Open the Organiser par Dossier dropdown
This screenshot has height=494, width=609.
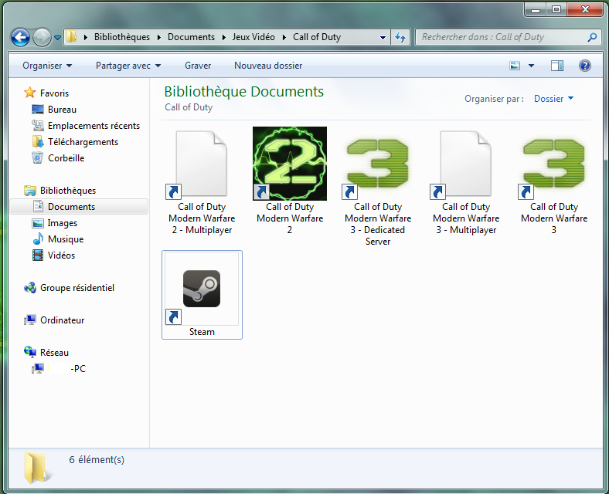pos(553,99)
